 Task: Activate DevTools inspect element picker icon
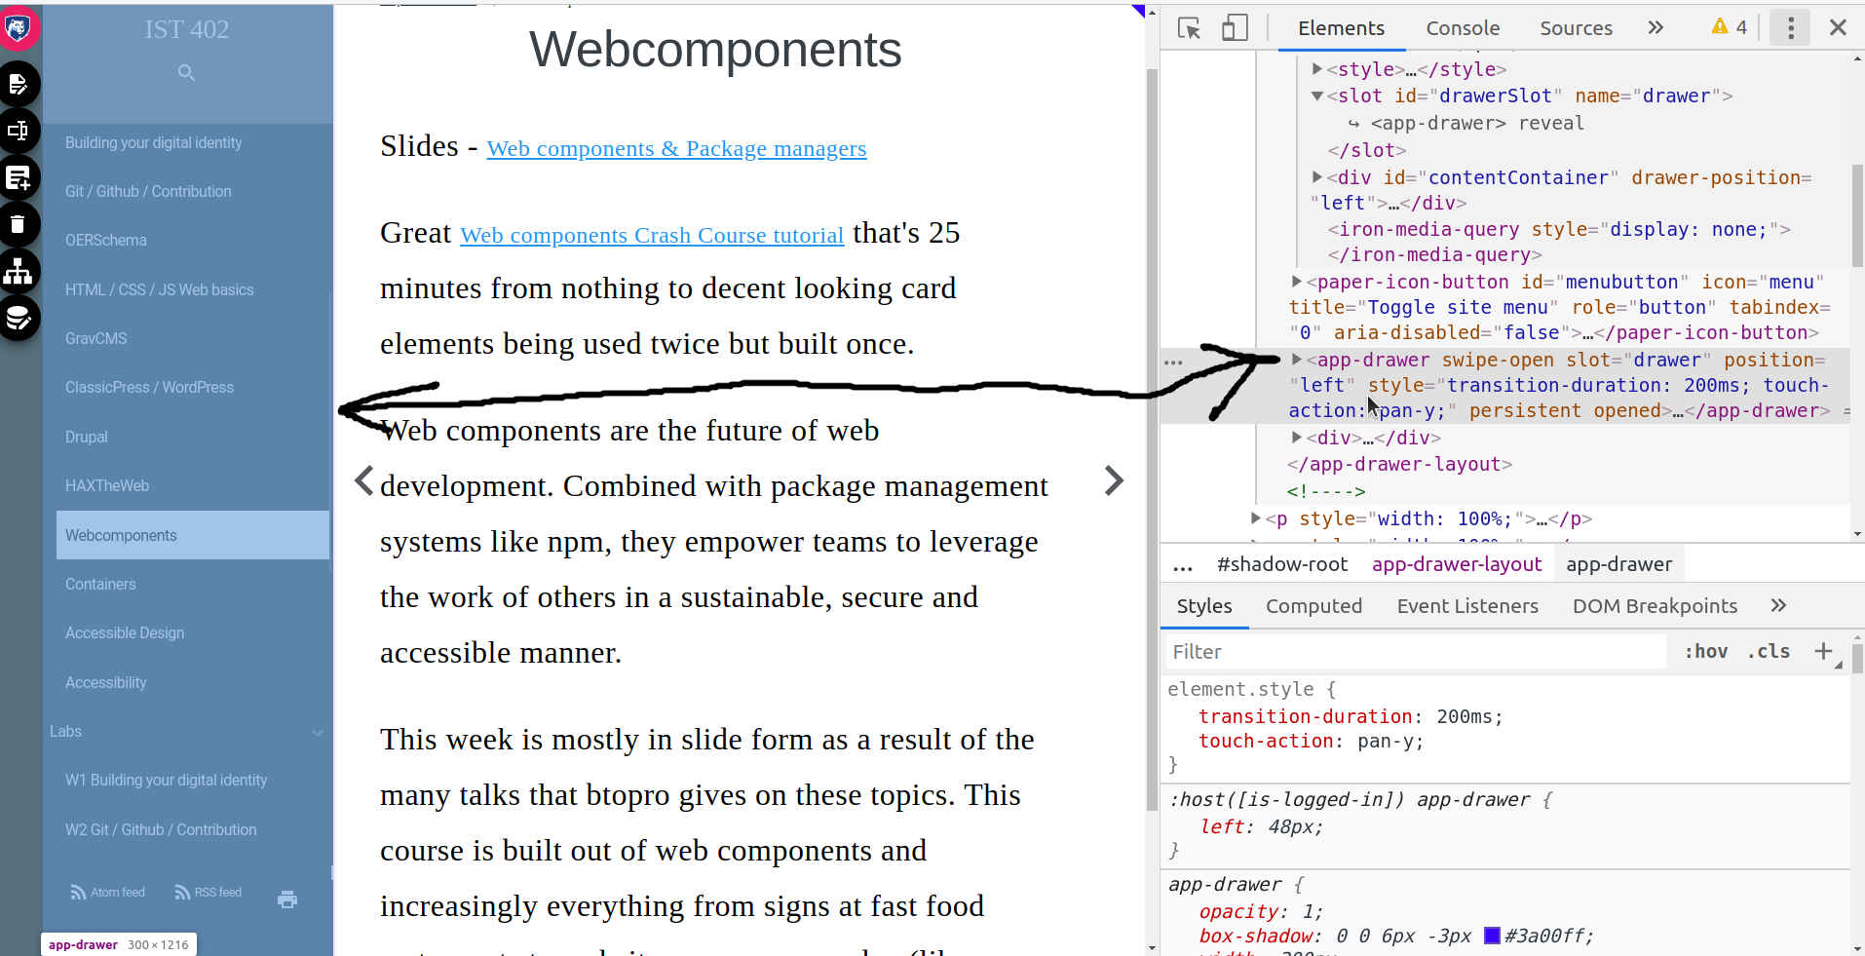(1189, 28)
